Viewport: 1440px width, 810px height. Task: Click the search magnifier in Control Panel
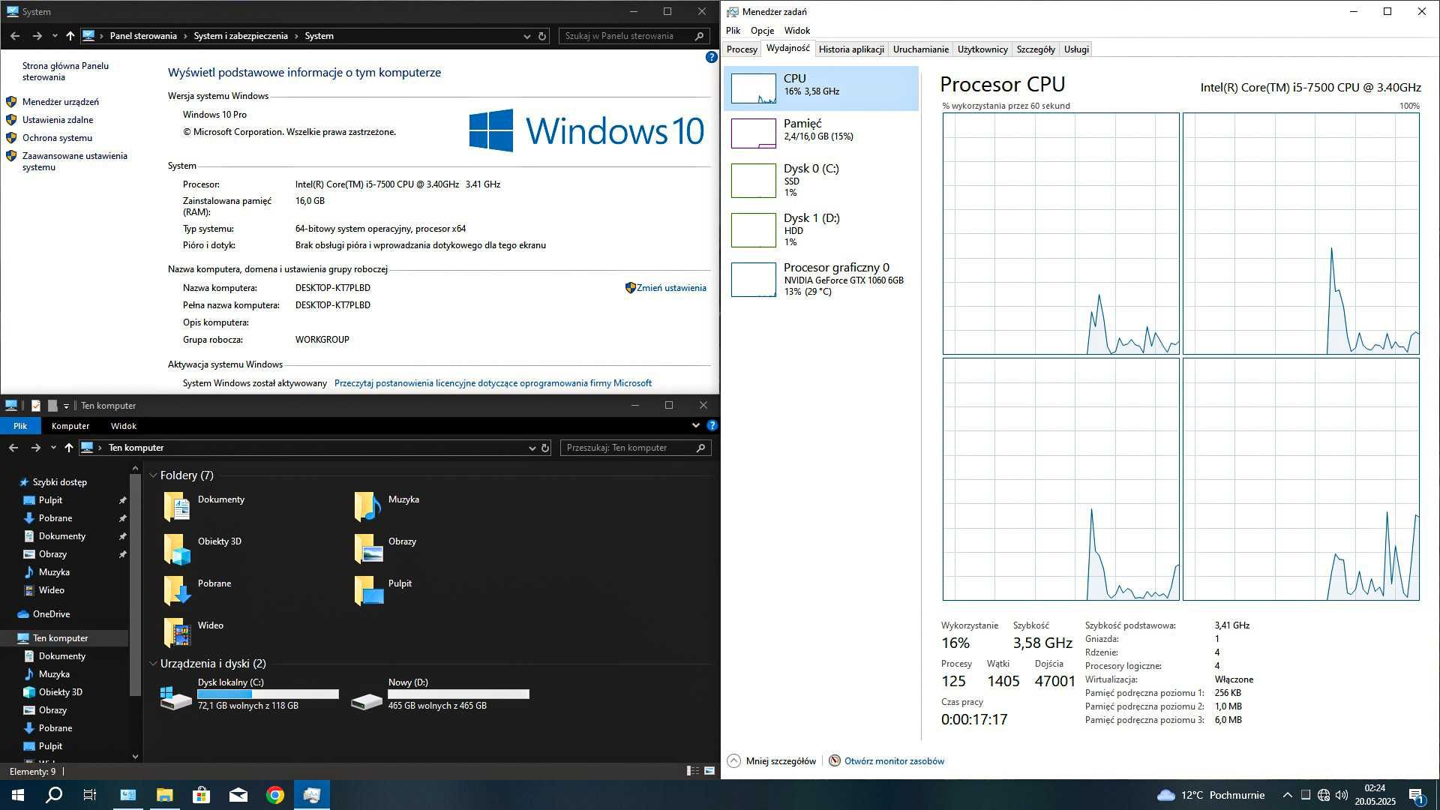tap(699, 36)
